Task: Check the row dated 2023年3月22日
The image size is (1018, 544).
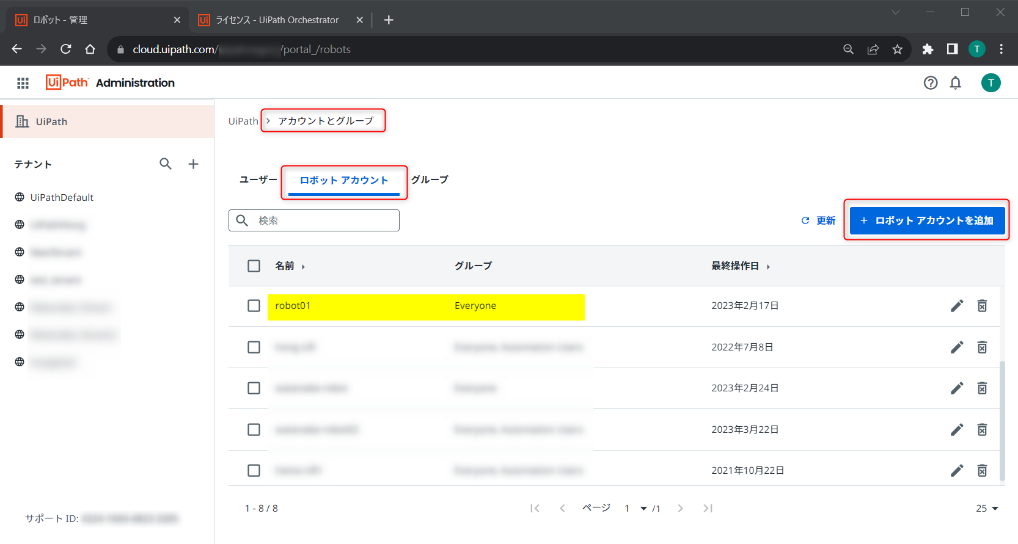Action: click(x=254, y=430)
